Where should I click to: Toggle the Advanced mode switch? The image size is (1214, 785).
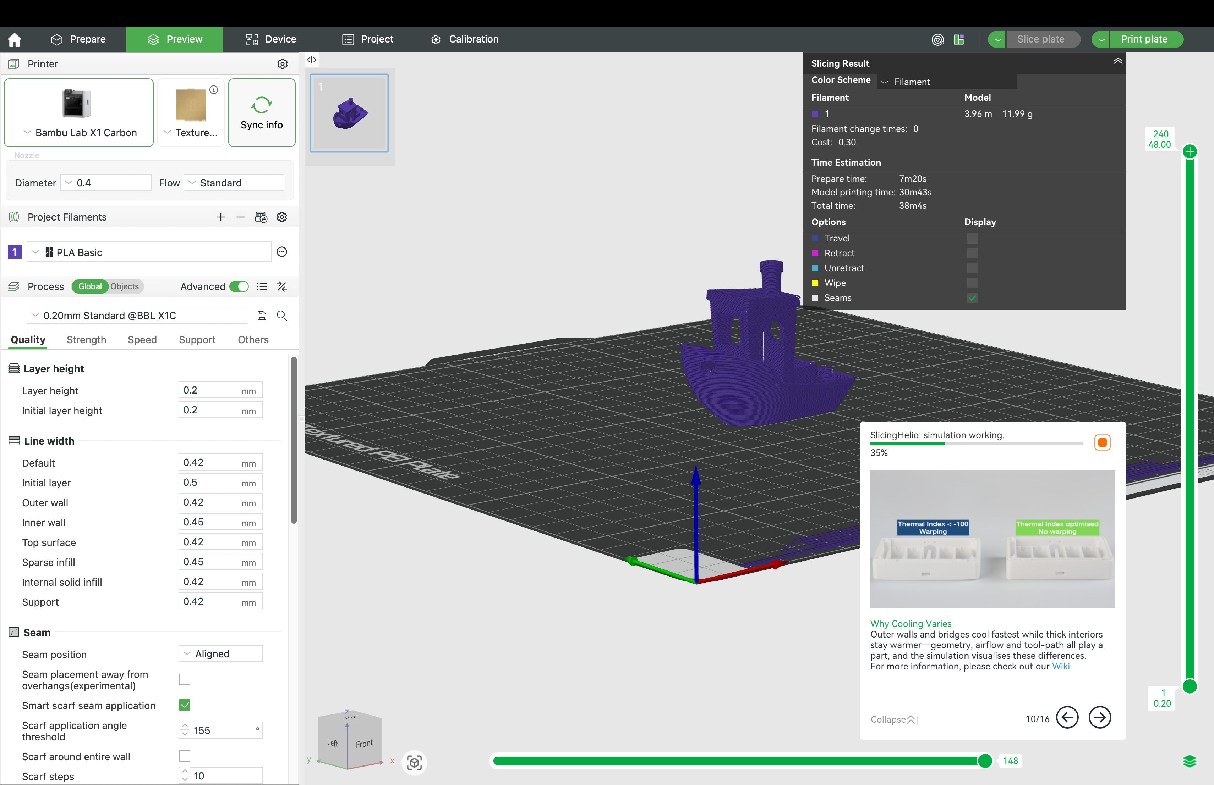pos(239,286)
